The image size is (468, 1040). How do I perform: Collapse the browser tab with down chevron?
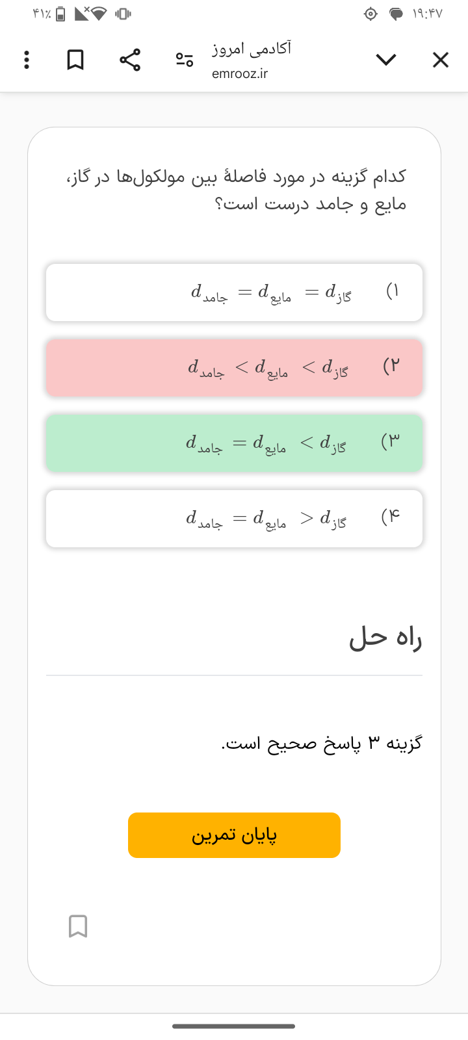pos(386,60)
